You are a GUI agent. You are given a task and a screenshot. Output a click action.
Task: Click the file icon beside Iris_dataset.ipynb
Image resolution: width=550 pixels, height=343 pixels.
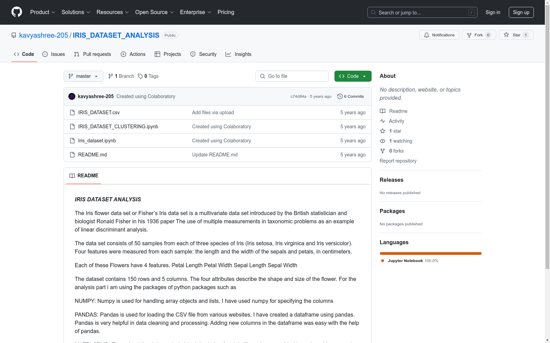[72, 141]
